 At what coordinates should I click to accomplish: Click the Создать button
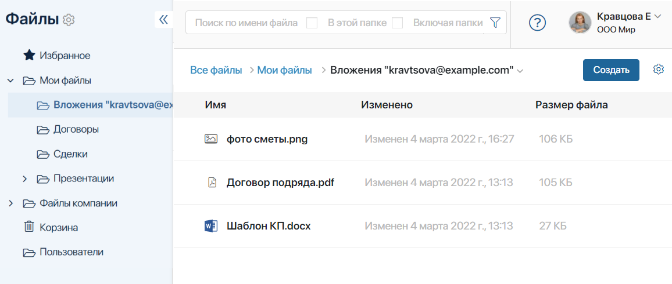[x=611, y=70]
